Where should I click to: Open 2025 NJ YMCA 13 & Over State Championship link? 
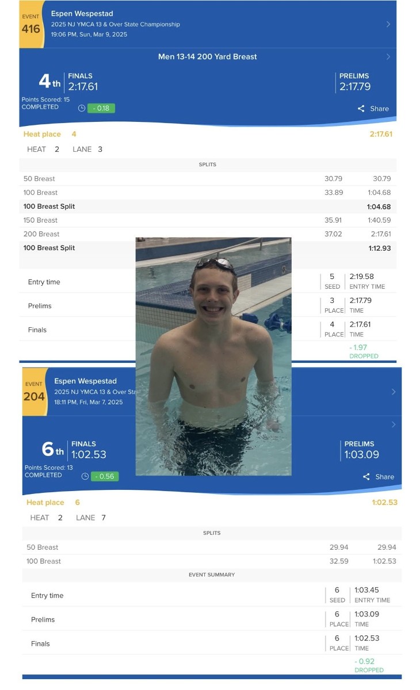116,24
